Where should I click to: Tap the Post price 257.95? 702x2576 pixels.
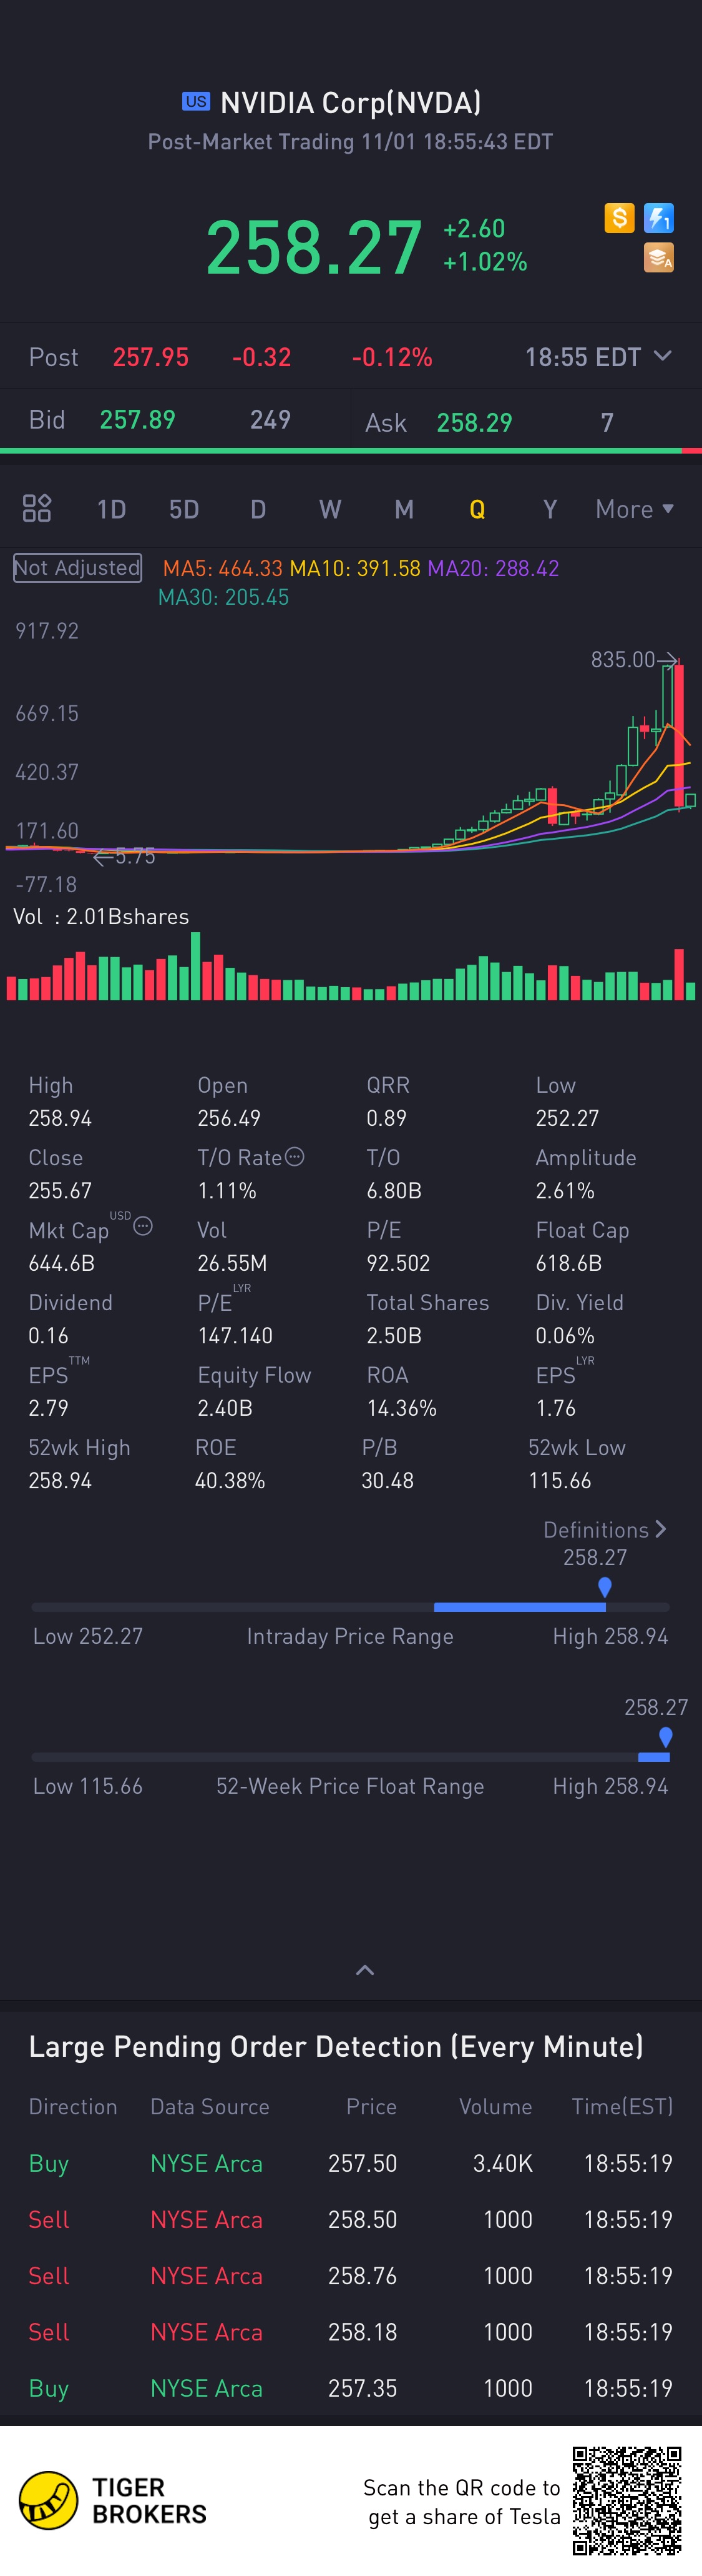pos(151,357)
